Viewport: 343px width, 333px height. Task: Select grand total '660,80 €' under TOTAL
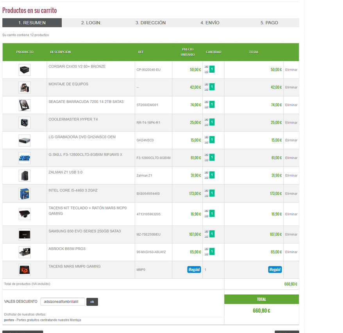tap(261, 311)
